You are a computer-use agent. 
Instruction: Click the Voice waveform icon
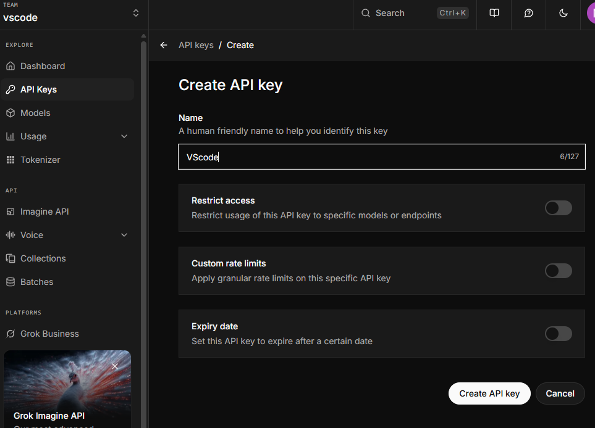pos(11,235)
